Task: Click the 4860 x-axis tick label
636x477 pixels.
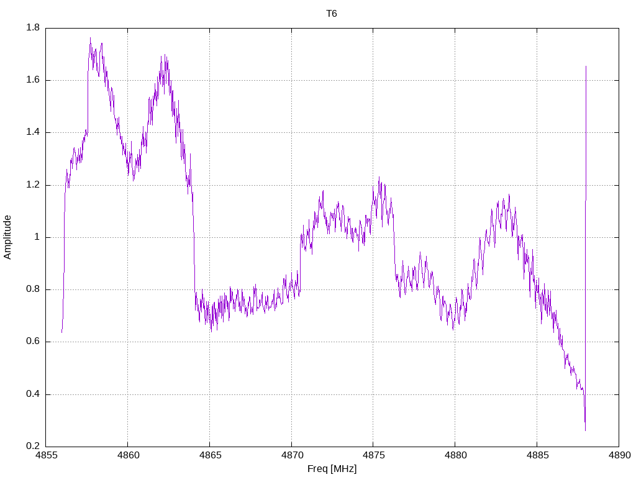Action: pos(128,455)
